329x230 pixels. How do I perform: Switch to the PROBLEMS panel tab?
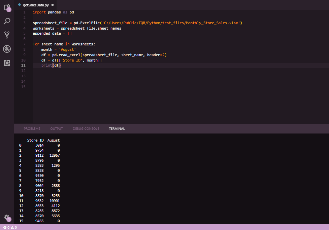pyautogui.click(x=32, y=128)
